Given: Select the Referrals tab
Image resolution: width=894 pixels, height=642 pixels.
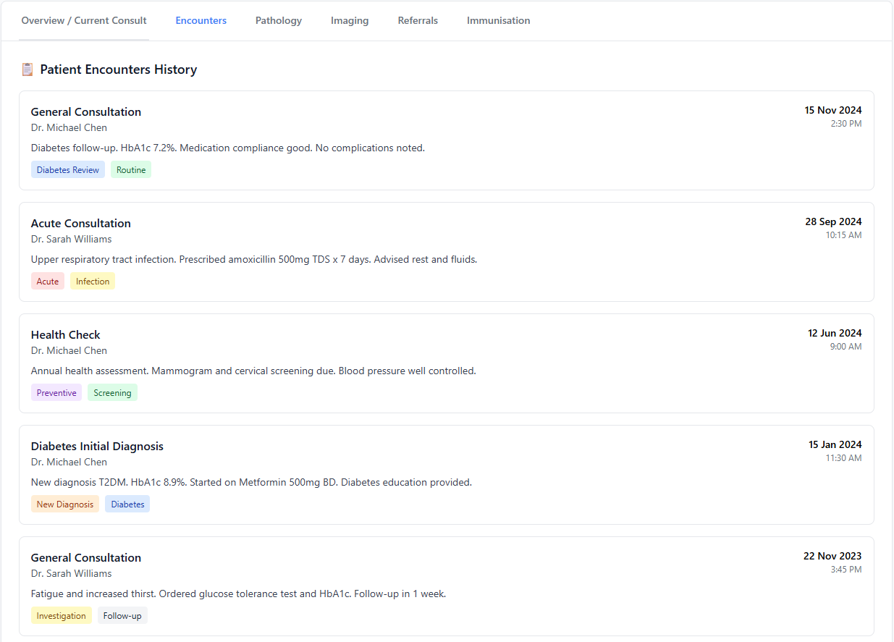Looking at the screenshot, I should click(x=418, y=20).
